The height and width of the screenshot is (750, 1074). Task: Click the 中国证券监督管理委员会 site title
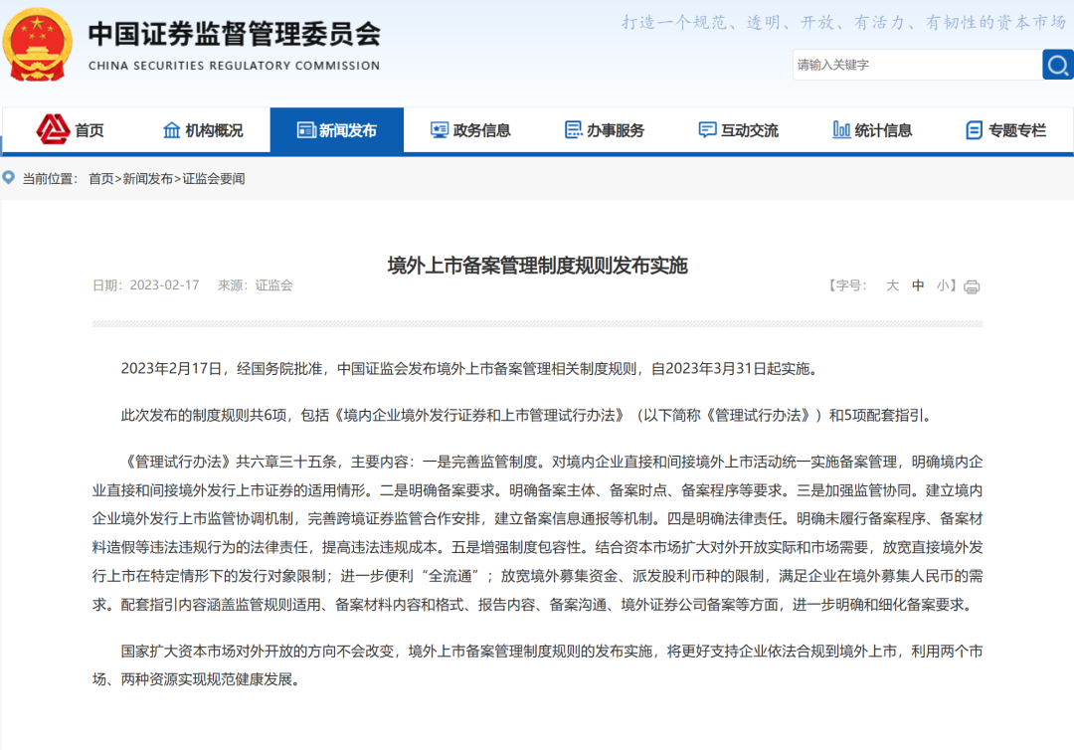[x=235, y=34]
